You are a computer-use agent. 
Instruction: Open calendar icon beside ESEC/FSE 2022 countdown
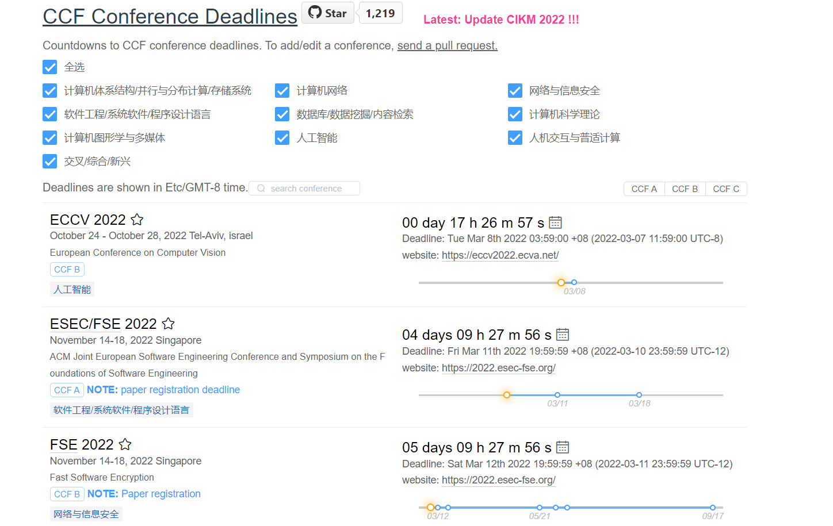[563, 335]
